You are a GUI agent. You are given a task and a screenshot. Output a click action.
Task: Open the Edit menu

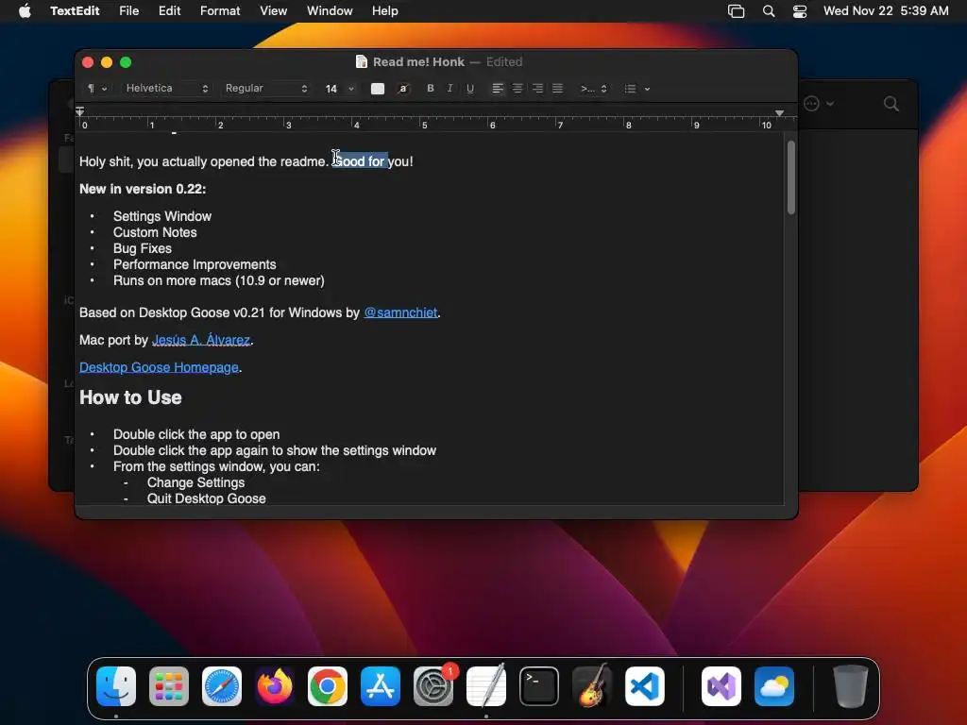tap(170, 10)
